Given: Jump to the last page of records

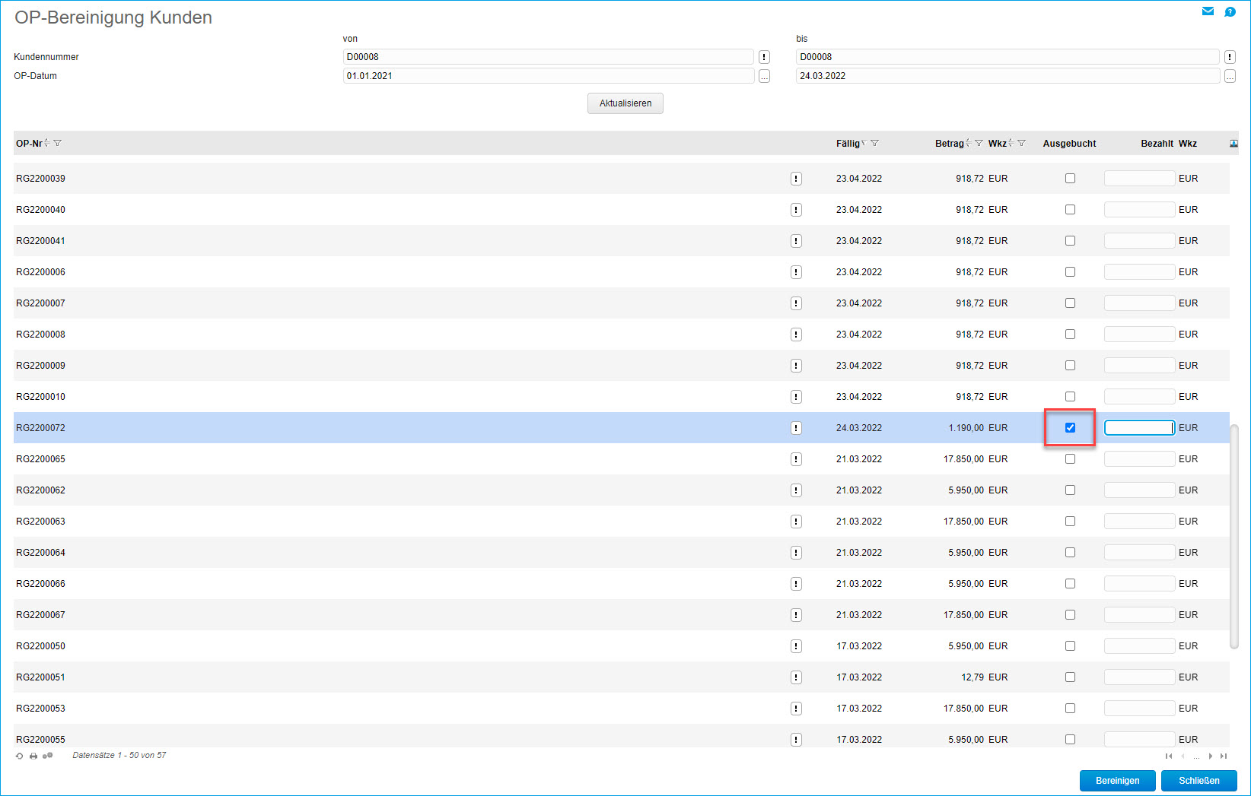Looking at the screenshot, I should click(x=1224, y=756).
